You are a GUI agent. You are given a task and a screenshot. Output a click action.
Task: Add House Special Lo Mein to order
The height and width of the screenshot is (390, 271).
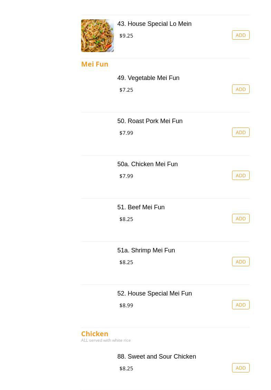tap(241, 35)
